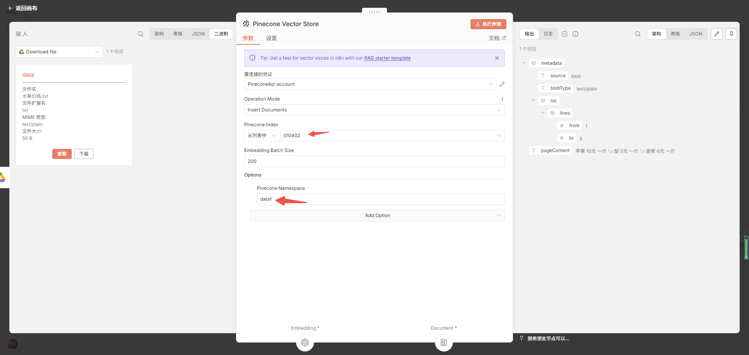Select the to field pill
Screen dimensions: 749x355
coord(566,138)
